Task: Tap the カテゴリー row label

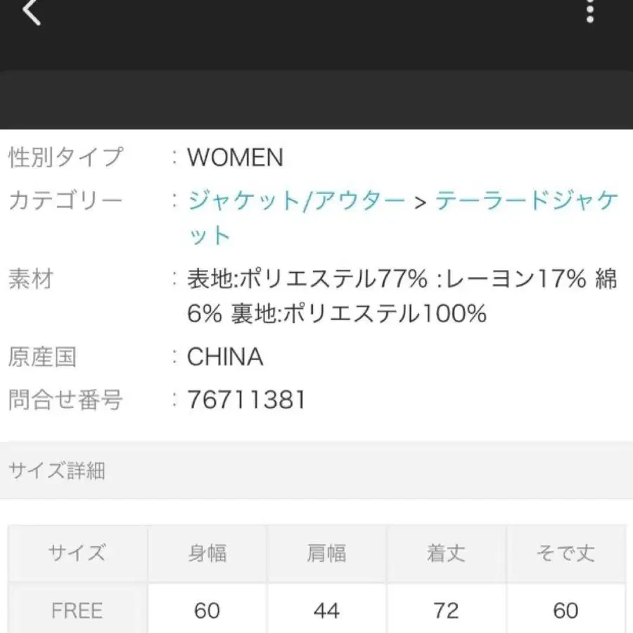Action: pos(63,200)
